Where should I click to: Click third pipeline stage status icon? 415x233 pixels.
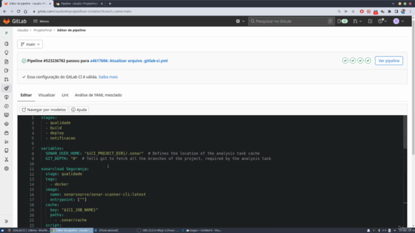[x=361, y=61]
